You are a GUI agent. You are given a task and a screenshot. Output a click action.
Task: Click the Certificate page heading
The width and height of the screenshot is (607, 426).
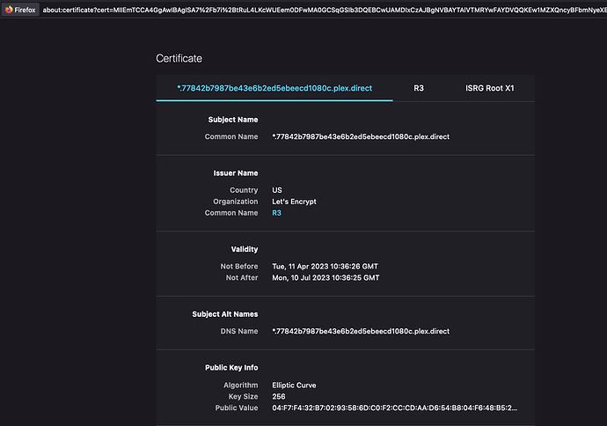179,58
